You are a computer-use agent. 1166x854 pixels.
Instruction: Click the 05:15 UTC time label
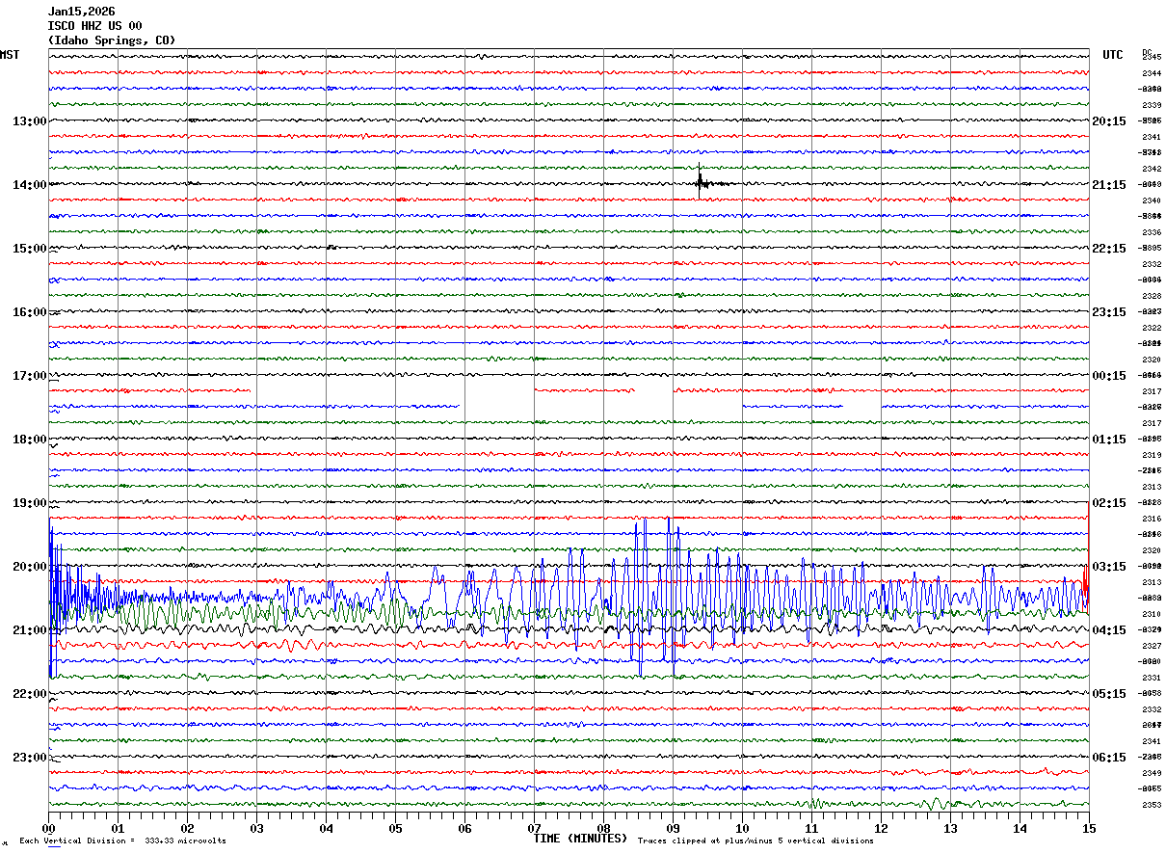pos(1108,694)
